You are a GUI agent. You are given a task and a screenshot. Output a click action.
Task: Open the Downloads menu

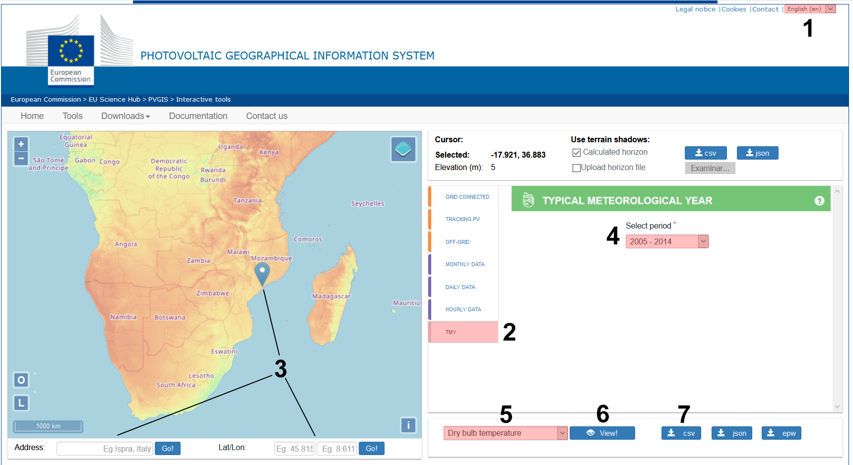click(126, 116)
